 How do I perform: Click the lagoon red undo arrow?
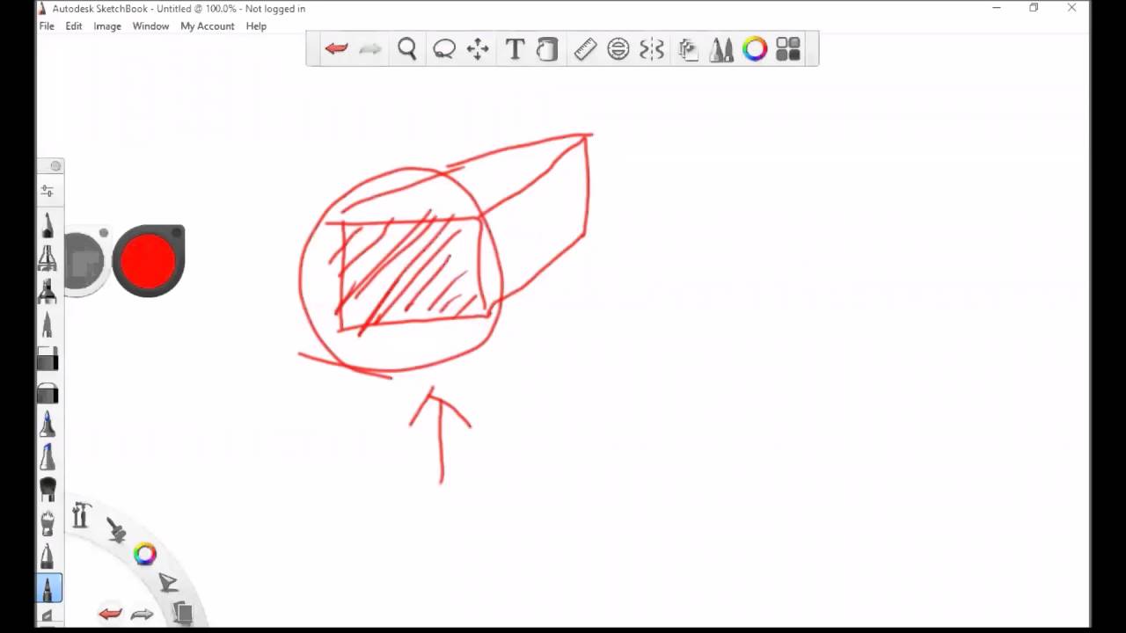[110, 614]
